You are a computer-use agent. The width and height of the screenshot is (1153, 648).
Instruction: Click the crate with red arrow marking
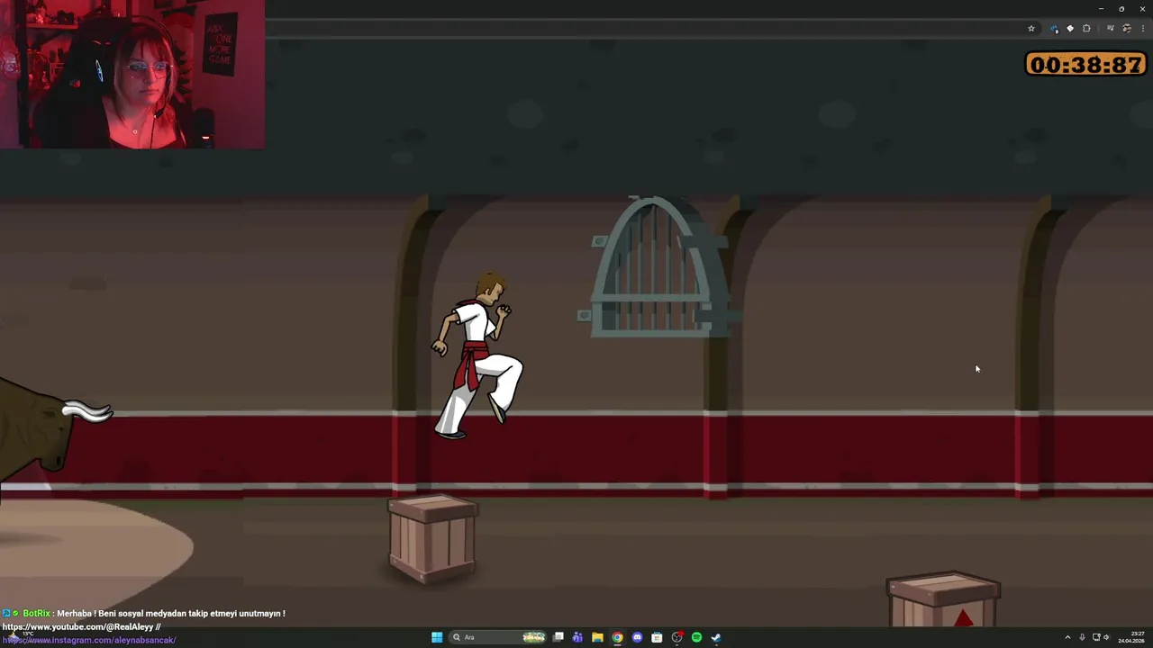(943, 599)
